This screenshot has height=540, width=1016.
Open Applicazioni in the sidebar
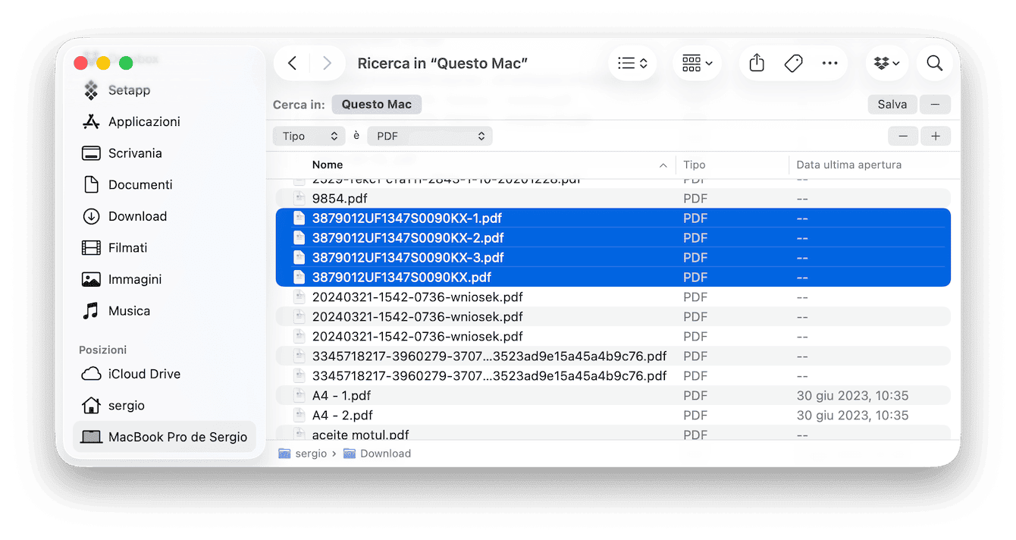click(133, 121)
